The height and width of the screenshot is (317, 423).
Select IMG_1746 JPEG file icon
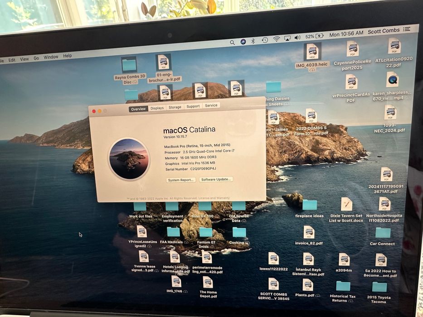coord(176,281)
